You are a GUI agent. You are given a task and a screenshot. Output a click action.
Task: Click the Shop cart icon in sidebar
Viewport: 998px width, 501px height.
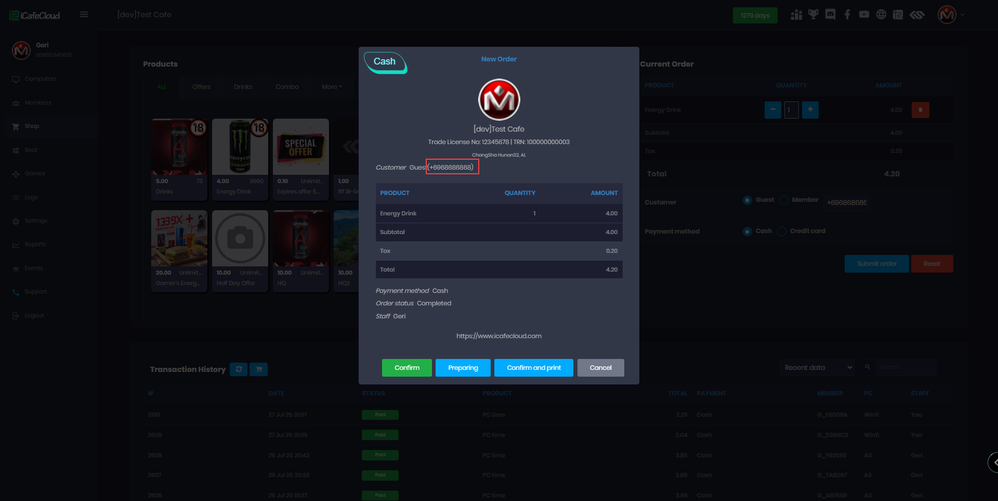tap(16, 126)
